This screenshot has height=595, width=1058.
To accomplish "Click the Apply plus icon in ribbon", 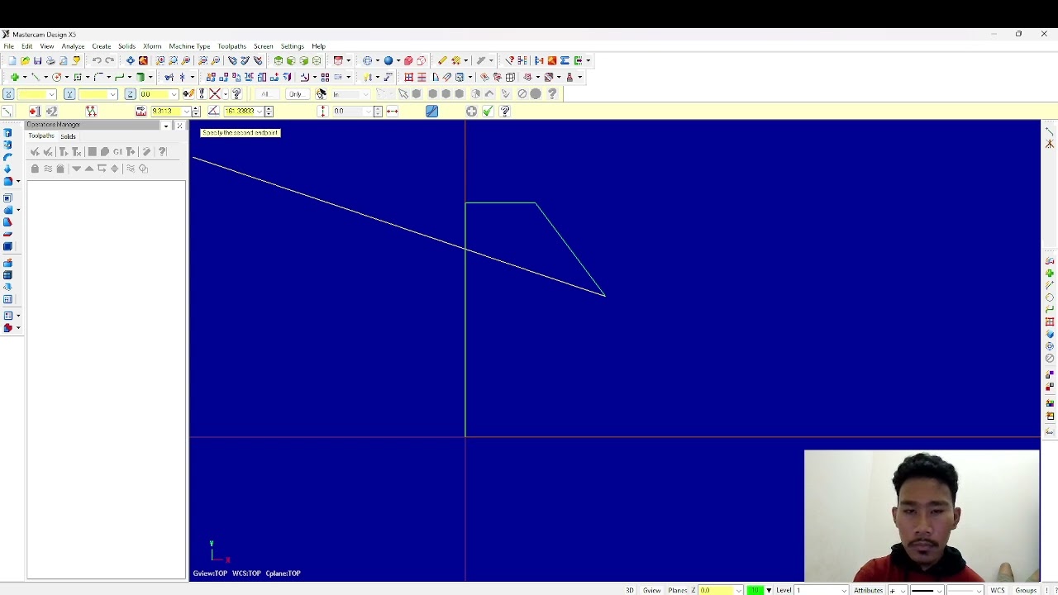I will point(471,112).
